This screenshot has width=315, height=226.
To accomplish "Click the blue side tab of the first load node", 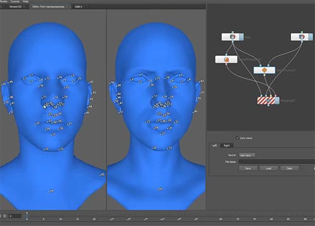I will [x=242, y=37].
